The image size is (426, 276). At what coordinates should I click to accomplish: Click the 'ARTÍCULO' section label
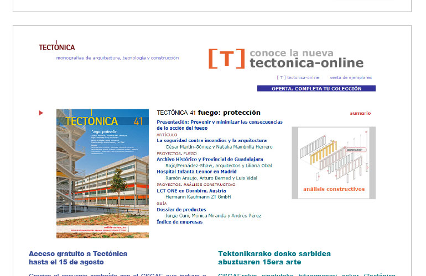[x=167, y=135]
